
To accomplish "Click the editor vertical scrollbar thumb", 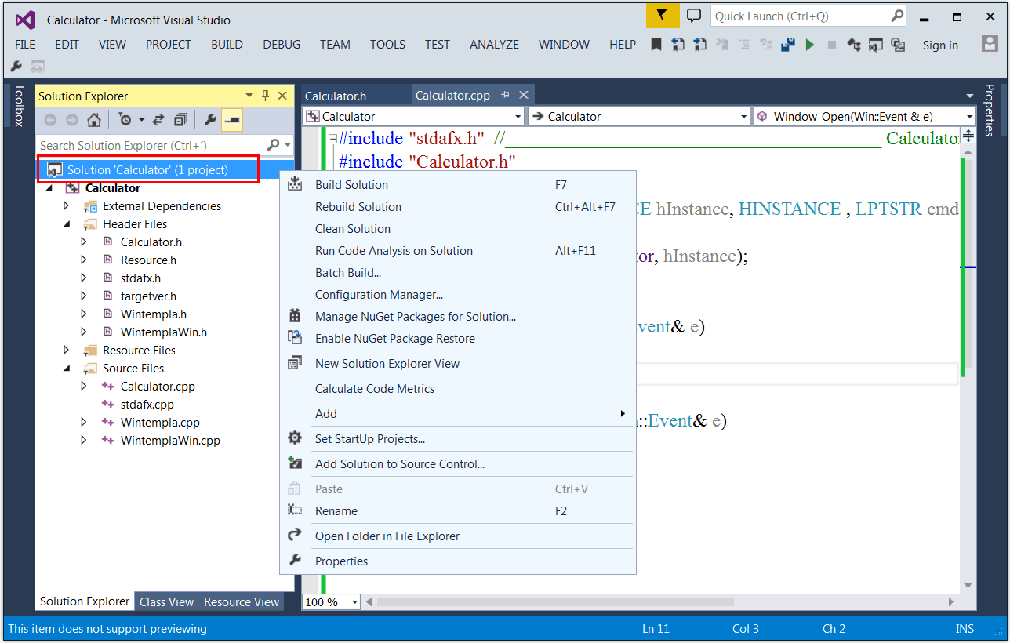I will (968, 264).
